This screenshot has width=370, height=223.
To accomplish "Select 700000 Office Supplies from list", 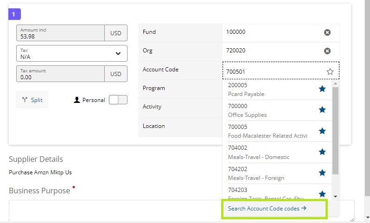I will [269, 110].
